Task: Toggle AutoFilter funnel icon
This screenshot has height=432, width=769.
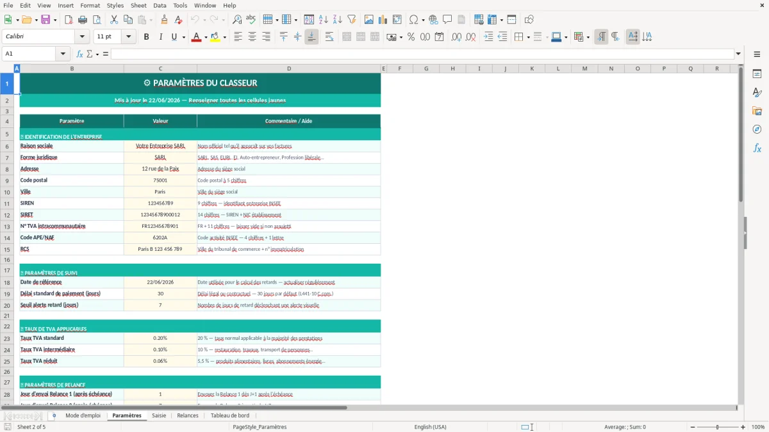Action: [351, 20]
